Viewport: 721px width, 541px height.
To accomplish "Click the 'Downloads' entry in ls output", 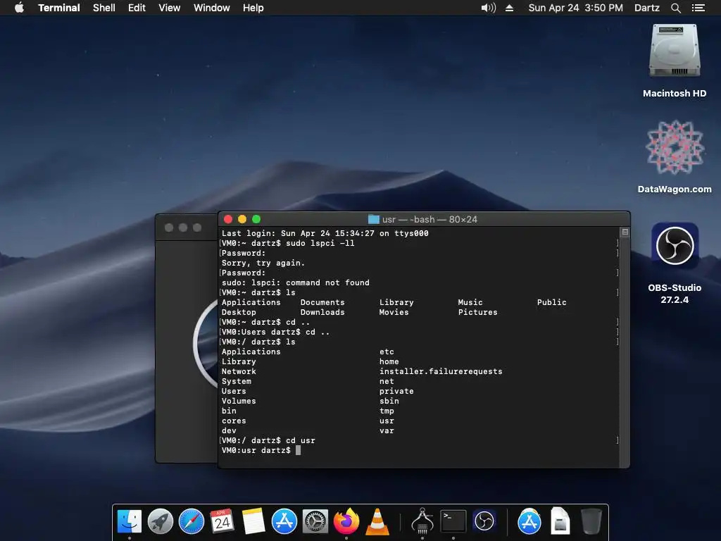I will (x=322, y=312).
